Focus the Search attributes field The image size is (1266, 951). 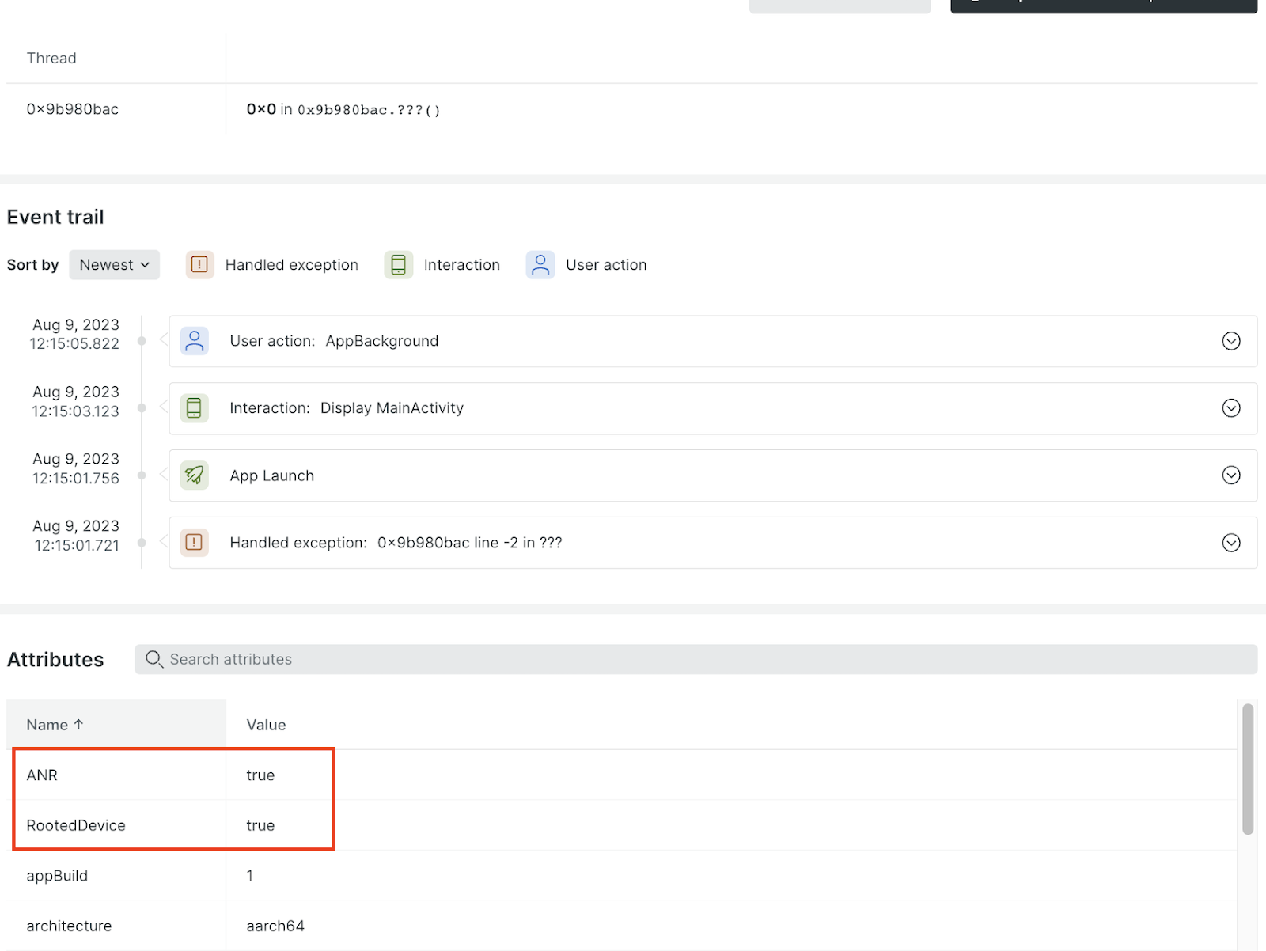[x=696, y=659]
